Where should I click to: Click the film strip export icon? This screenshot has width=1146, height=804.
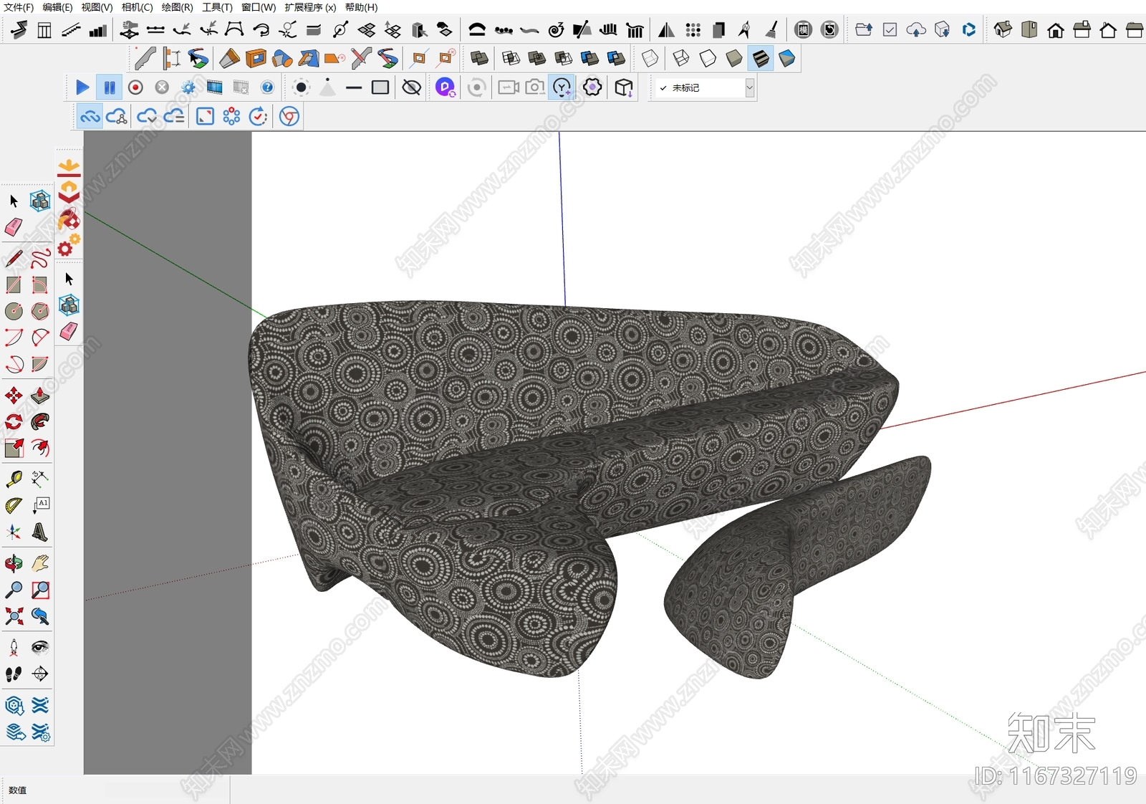click(214, 87)
